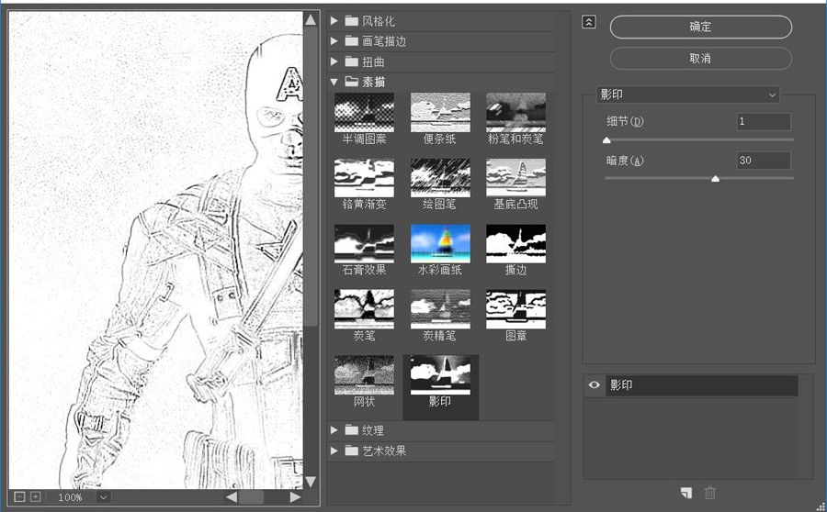Image resolution: width=827 pixels, height=512 pixels.
Task: Select the 半调图案 filter thumbnail
Action: click(364, 113)
